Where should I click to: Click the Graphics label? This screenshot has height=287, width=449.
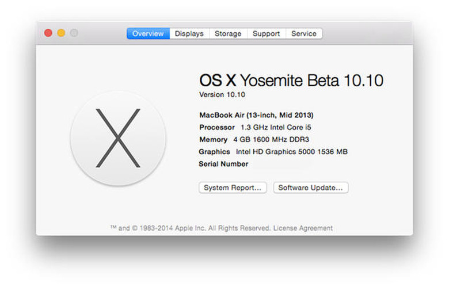click(215, 152)
